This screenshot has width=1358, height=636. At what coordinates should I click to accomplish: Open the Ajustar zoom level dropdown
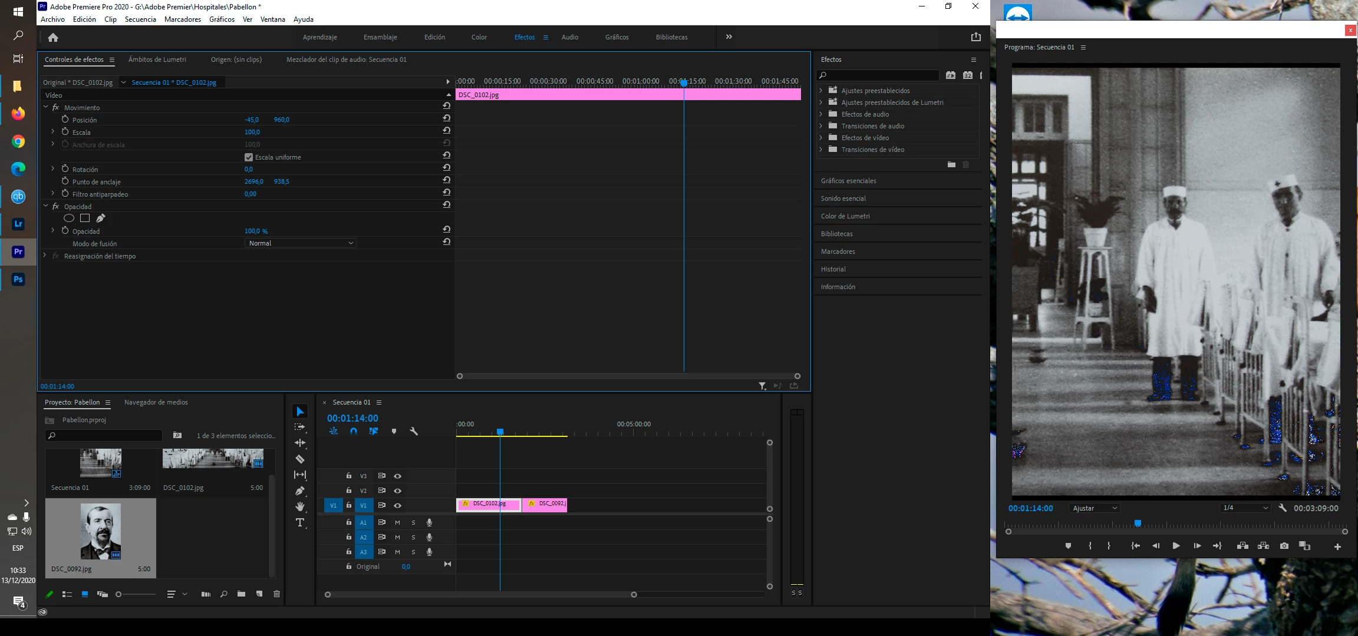click(x=1095, y=508)
